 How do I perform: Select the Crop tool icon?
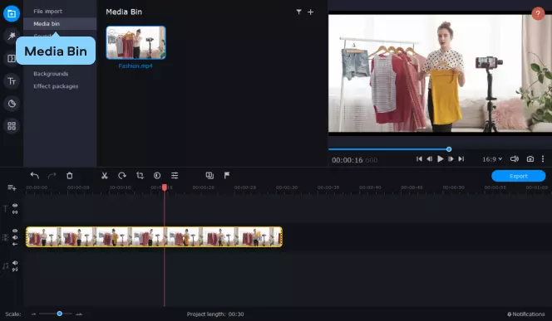[140, 175]
